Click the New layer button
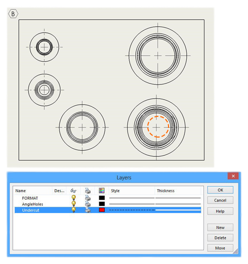The image size is (248, 264). click(220, 228)
